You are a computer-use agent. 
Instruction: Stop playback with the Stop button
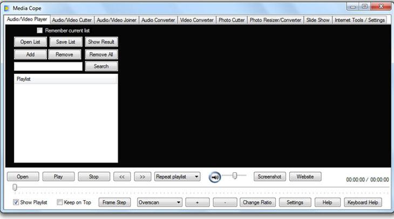pyautogui.click(x=94, y=176)
